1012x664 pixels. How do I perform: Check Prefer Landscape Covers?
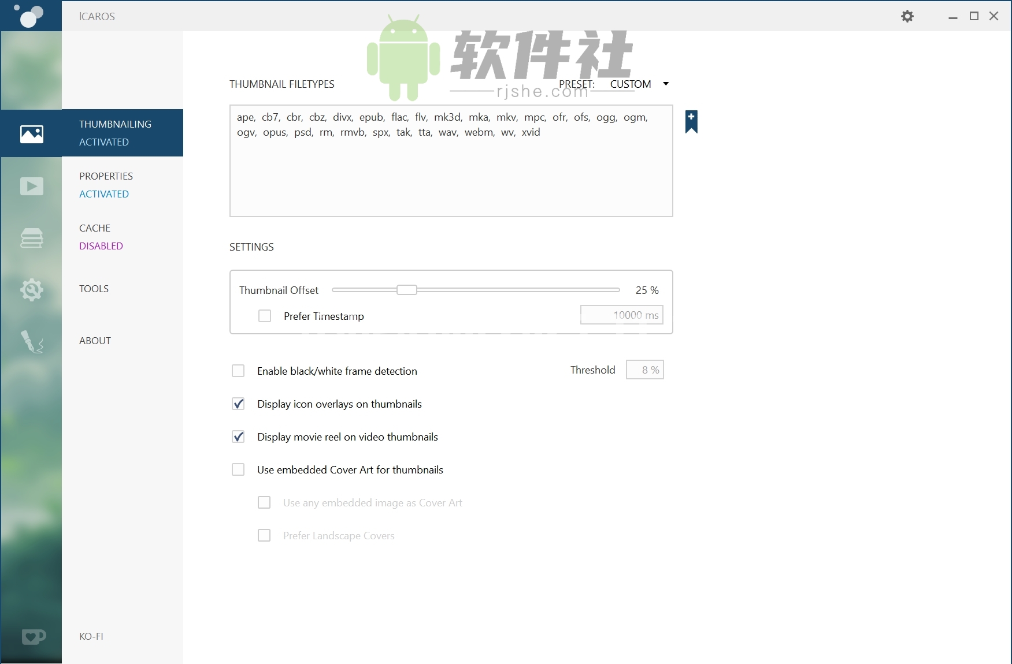coord(264,535)
